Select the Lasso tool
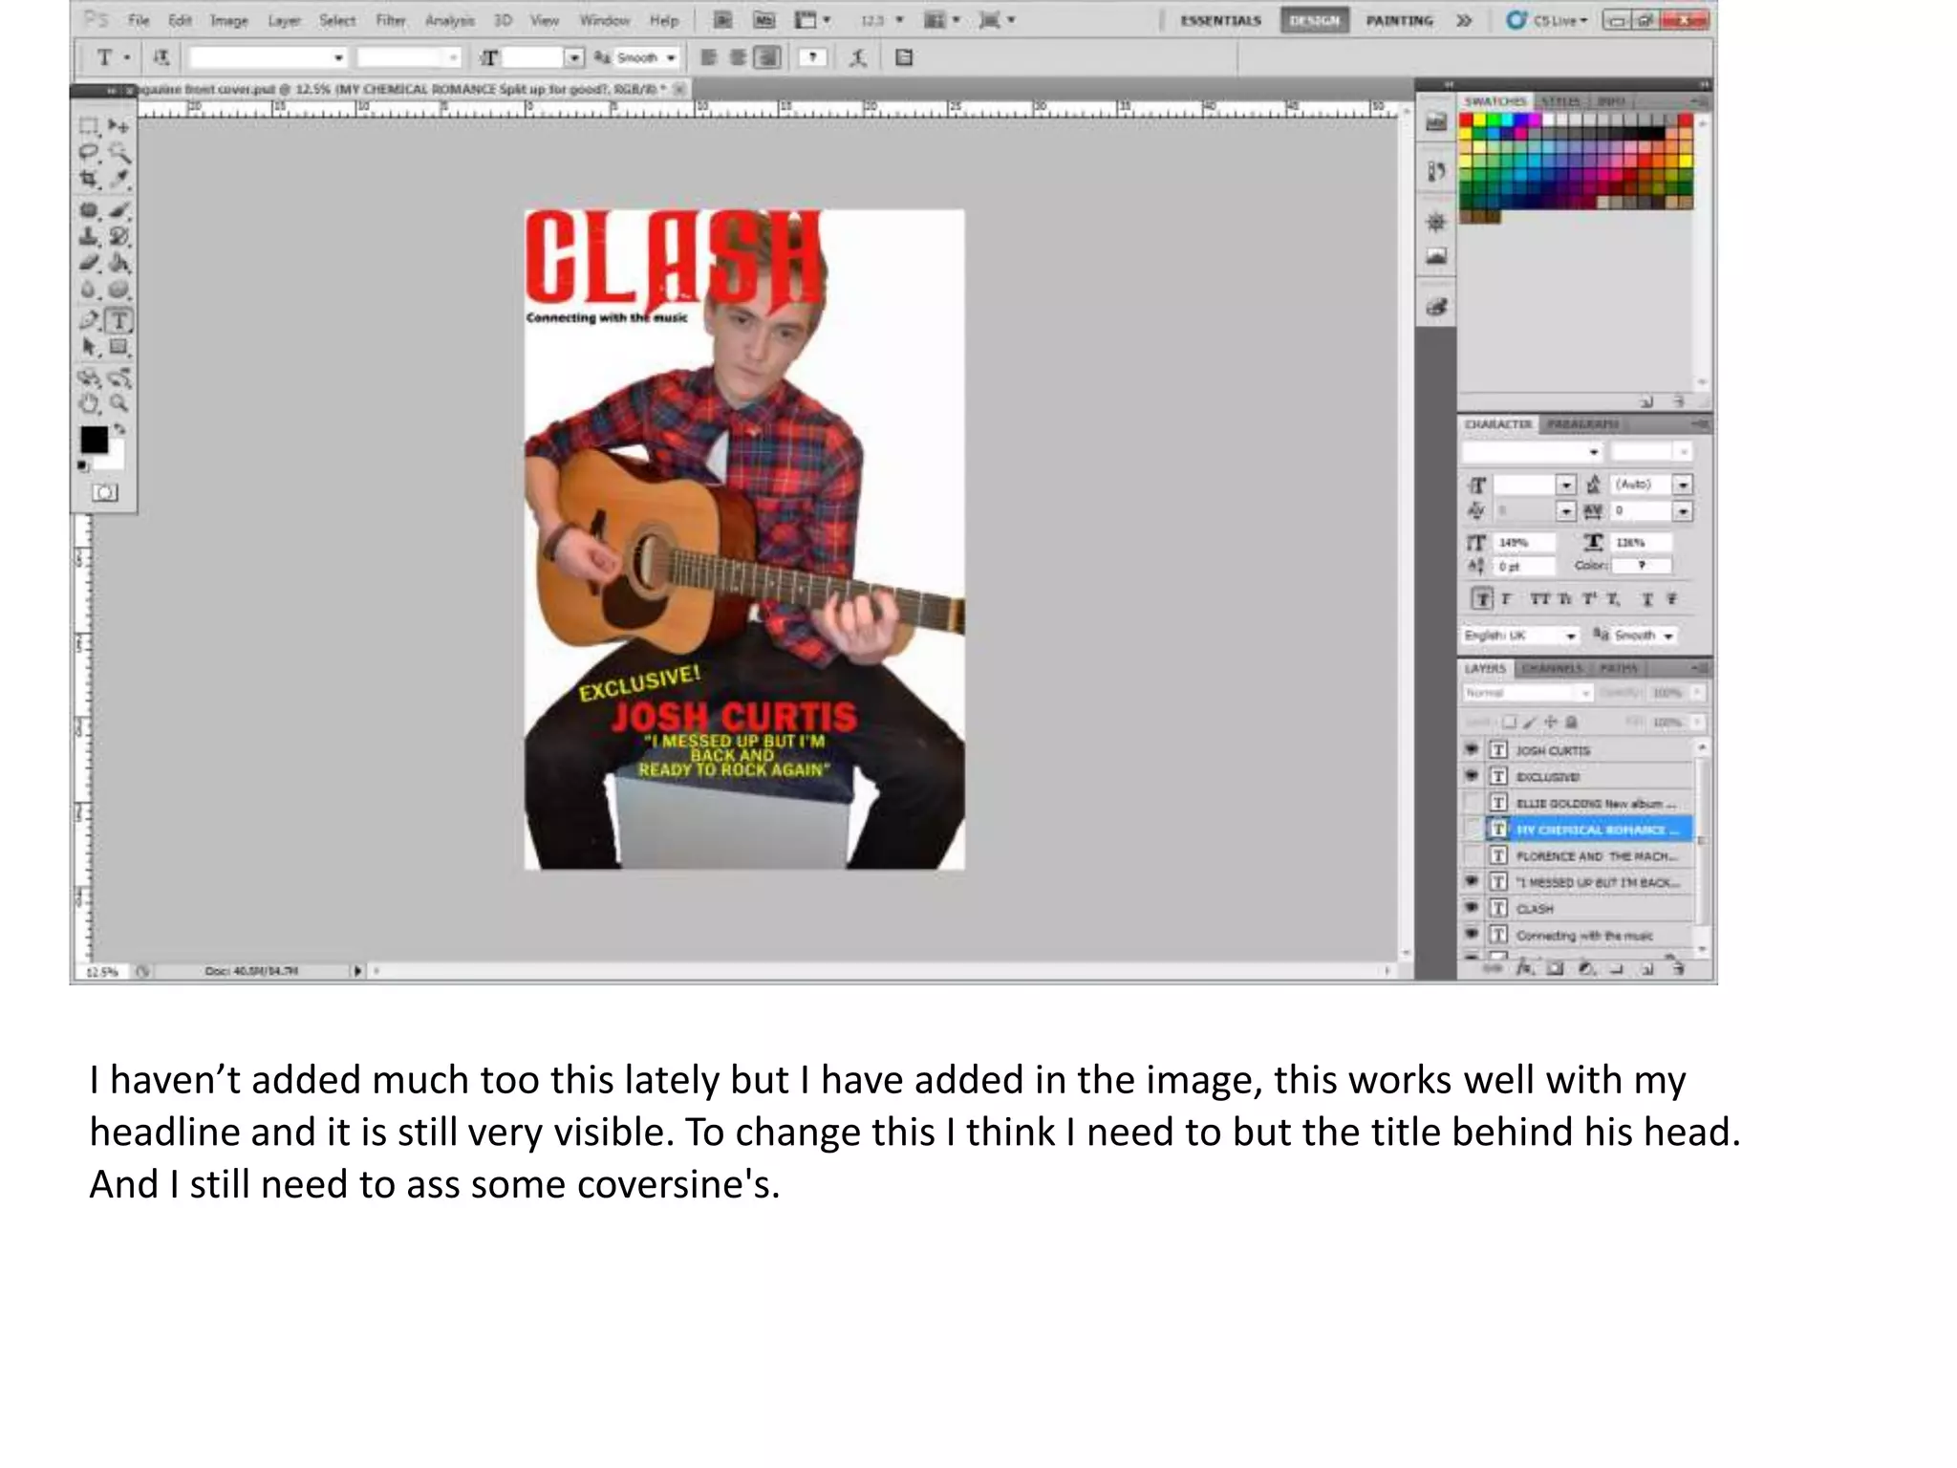This screenshot has width=1957, height=1468. tap(89, 153)
